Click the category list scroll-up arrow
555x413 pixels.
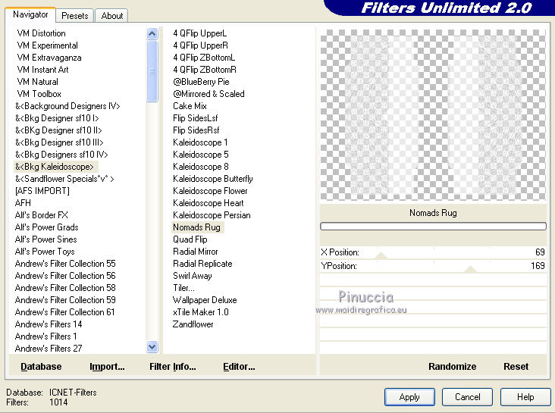[x=152, y=34]
